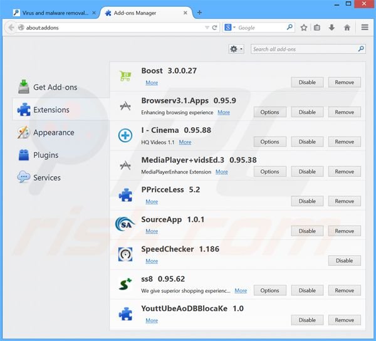Screen dimensions: 376x341
Task: Click the MediaPlayer+vidsEd.3 extension icon
Action: point(125,165)
